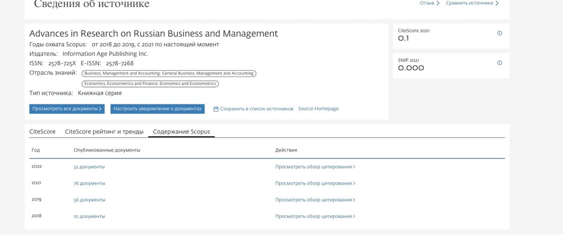Open the 32 документы link for 2022

pos(89,167)
